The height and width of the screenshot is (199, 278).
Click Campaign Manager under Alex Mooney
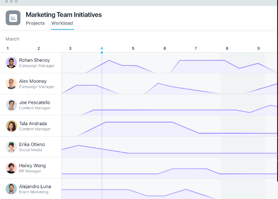[37, 87]
